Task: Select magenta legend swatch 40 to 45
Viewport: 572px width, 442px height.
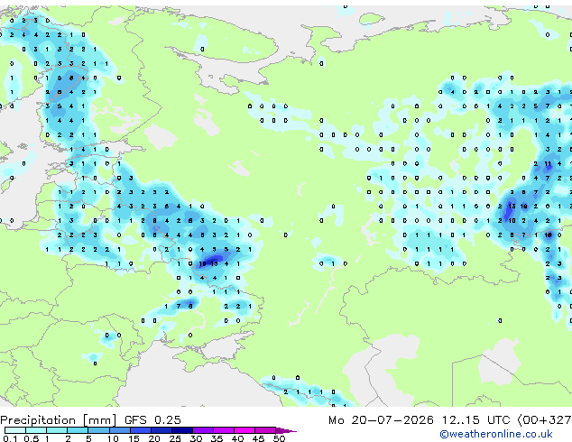Action: click(244, 430)
